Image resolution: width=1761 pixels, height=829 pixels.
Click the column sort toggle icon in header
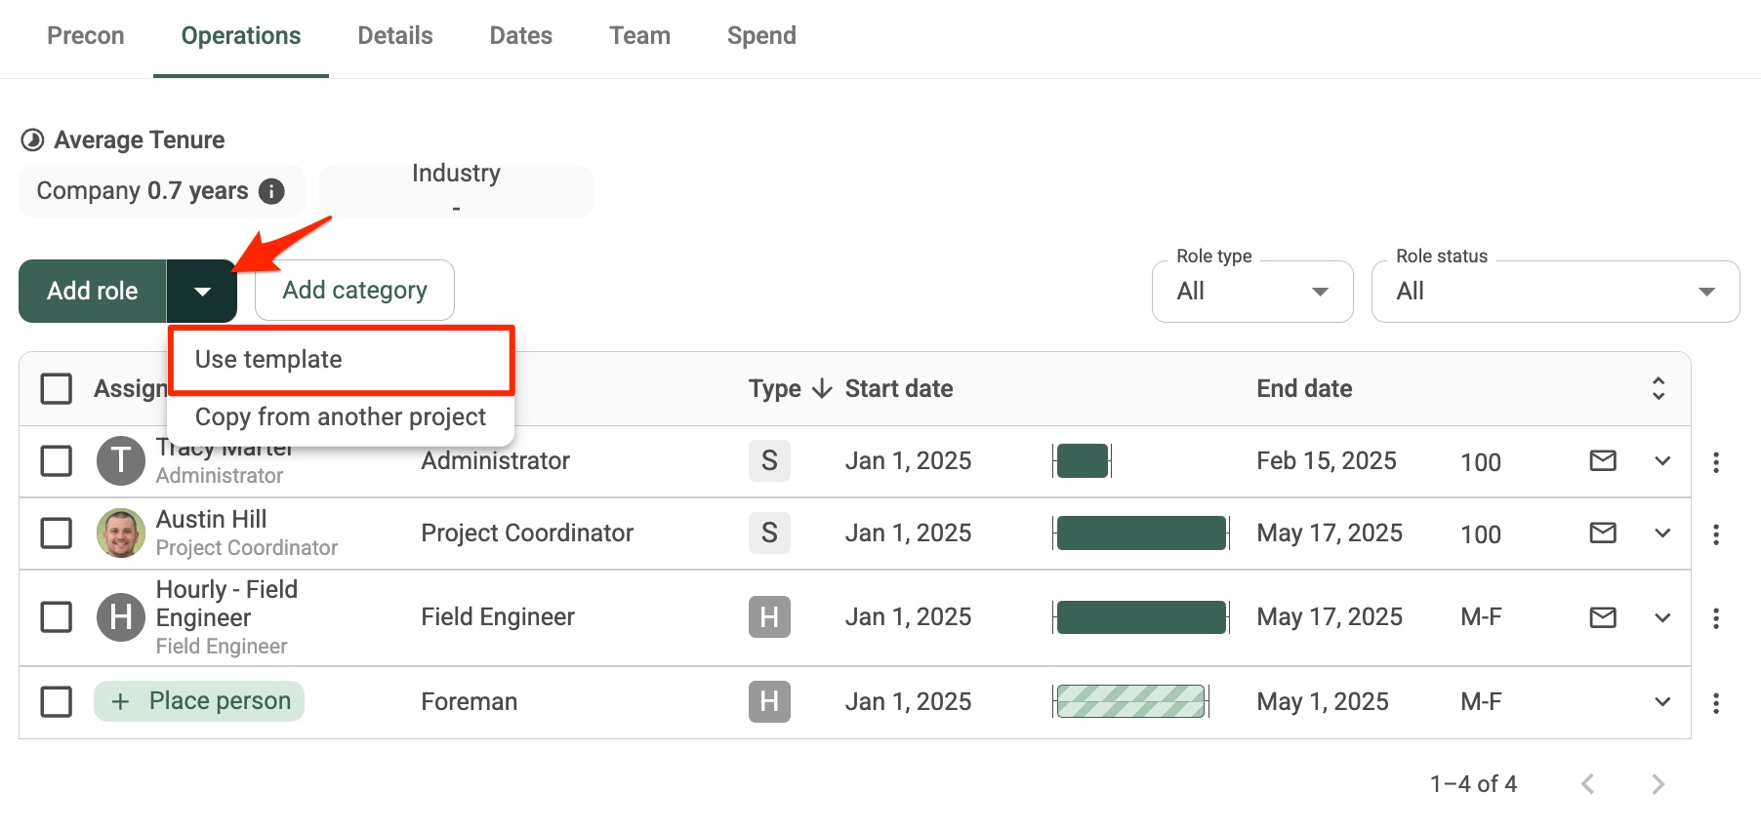(1658, 388)
